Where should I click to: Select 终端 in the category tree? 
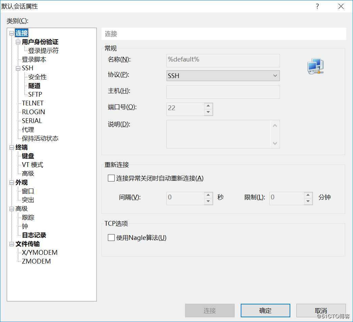click(x=22, y=147)
